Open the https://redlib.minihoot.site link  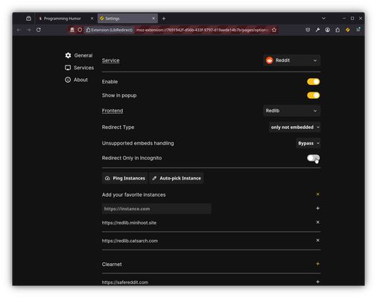(x=129, y=223)
